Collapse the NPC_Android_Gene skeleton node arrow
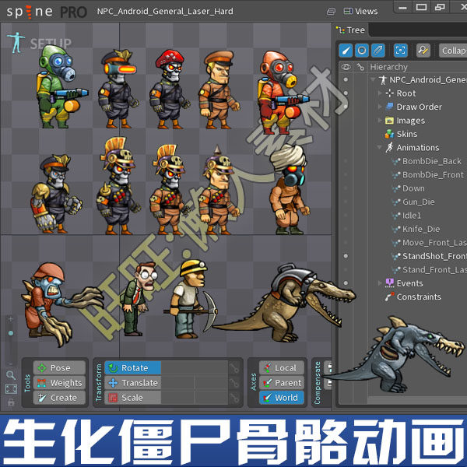This screenshot has width=467, height=467. [373, 79]
